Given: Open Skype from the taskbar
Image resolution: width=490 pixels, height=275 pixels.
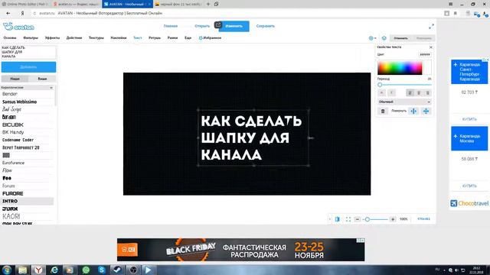Looking at the screenshot, I should 102,270.
